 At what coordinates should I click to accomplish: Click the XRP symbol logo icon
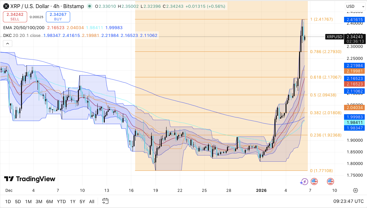pyautogui.click(x=6, y=6)
